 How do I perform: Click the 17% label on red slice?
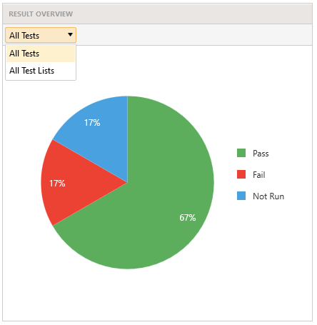[57, 184]
